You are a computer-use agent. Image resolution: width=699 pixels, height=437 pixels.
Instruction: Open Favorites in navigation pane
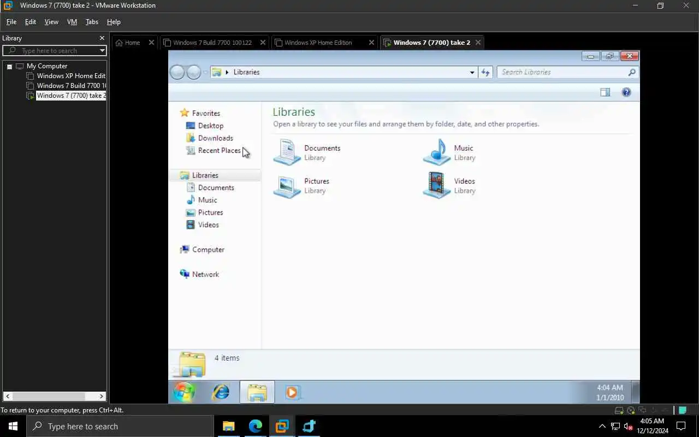pyautogui.click(x=200, y=113)
